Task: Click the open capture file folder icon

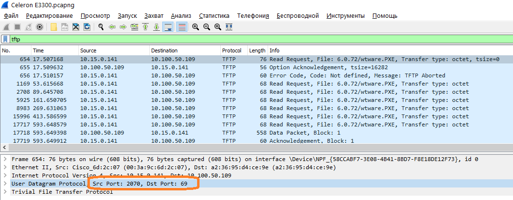Action: [54, 27]
